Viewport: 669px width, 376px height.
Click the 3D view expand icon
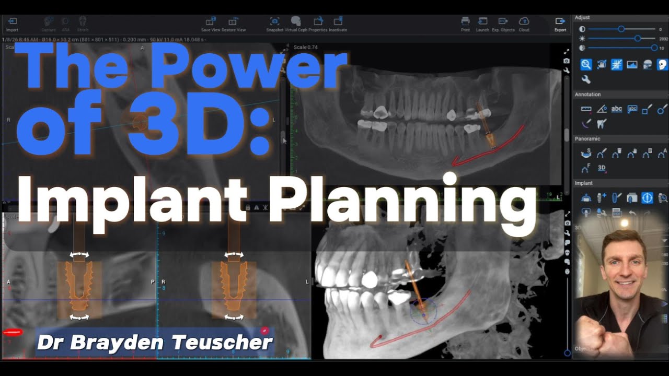click(567, 214)
